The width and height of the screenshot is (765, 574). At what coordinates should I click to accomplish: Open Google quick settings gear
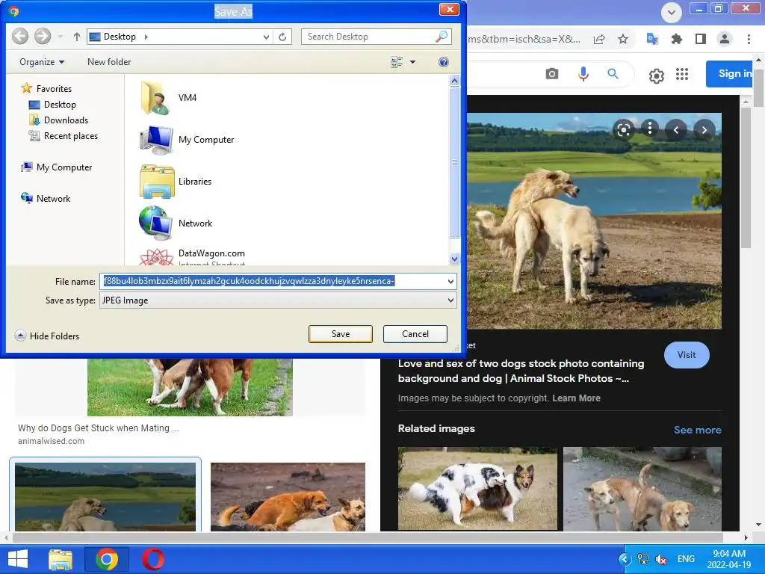tap(656, 75)
